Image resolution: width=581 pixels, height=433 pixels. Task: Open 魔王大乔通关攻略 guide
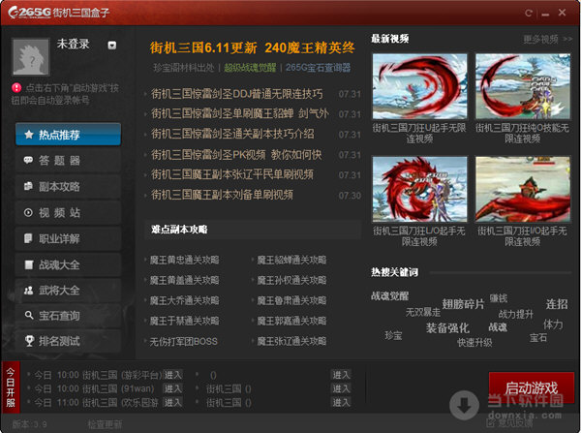185,300
